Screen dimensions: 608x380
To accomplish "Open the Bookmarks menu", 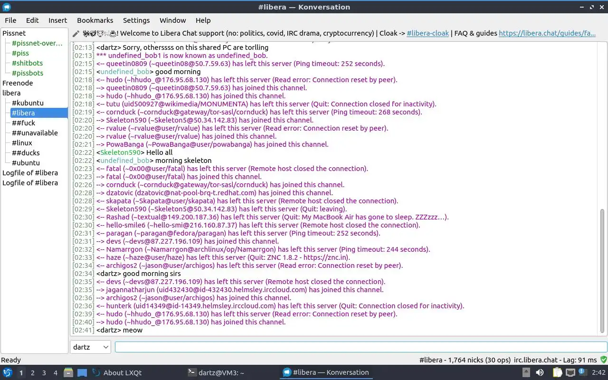I will [95, 20].
